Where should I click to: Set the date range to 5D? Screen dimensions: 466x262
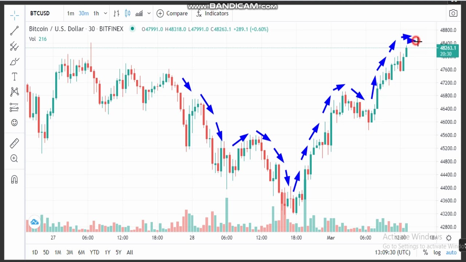(x=46, y=252)
